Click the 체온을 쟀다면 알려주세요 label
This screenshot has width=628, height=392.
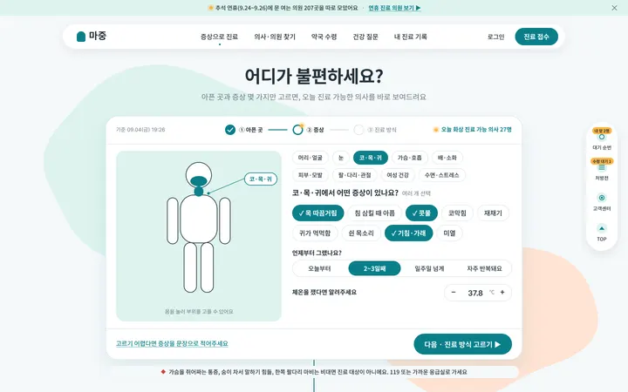pos(324,293)
